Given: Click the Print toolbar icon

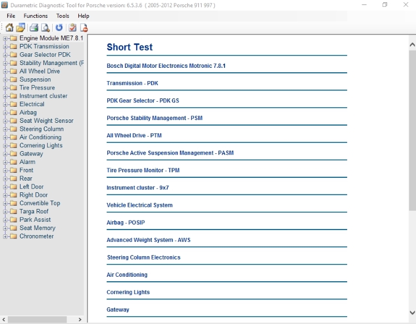Looking at the screenshot, I should point(34,27).
